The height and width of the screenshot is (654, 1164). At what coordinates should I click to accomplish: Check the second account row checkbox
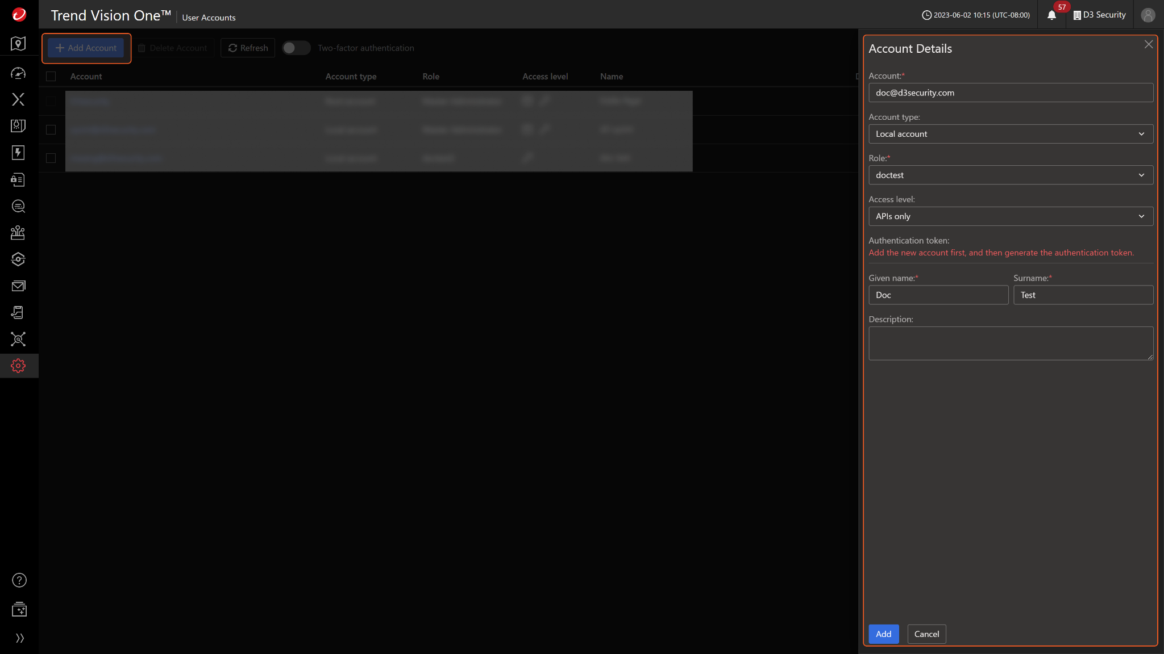(51, 129)
